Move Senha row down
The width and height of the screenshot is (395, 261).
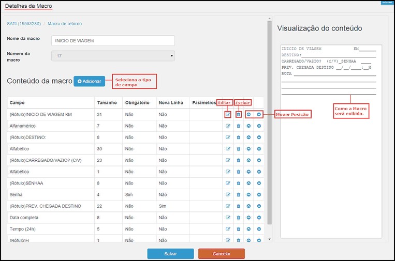click(259, 195)
